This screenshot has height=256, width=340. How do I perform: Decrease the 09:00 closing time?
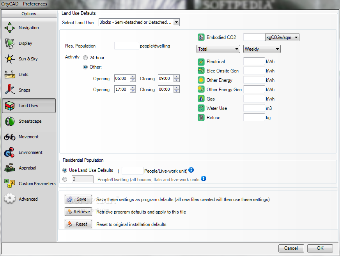[x=177, y=80]
